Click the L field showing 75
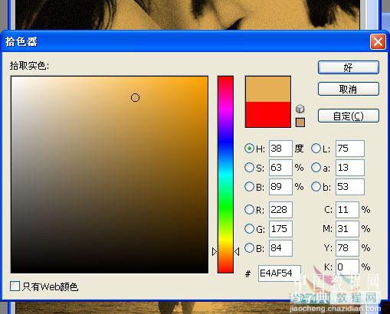This screenshot has height=314, width=390. 350,149
